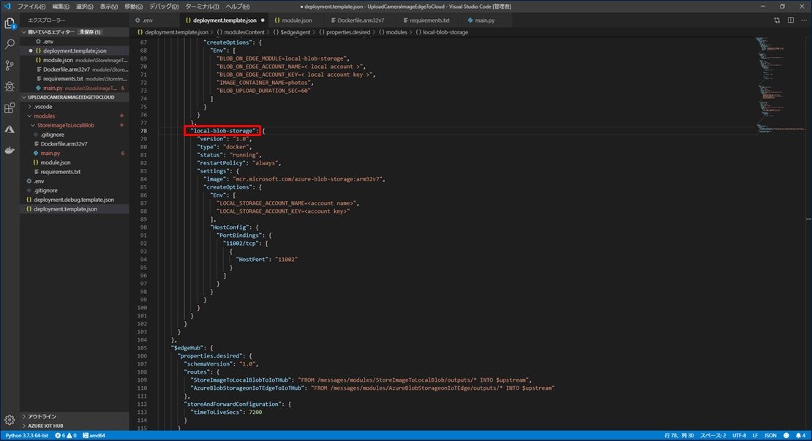Click the Python 3.7.3 64-bit interpreter selector
Screen dimensions: 812x441
coord(26,435)
